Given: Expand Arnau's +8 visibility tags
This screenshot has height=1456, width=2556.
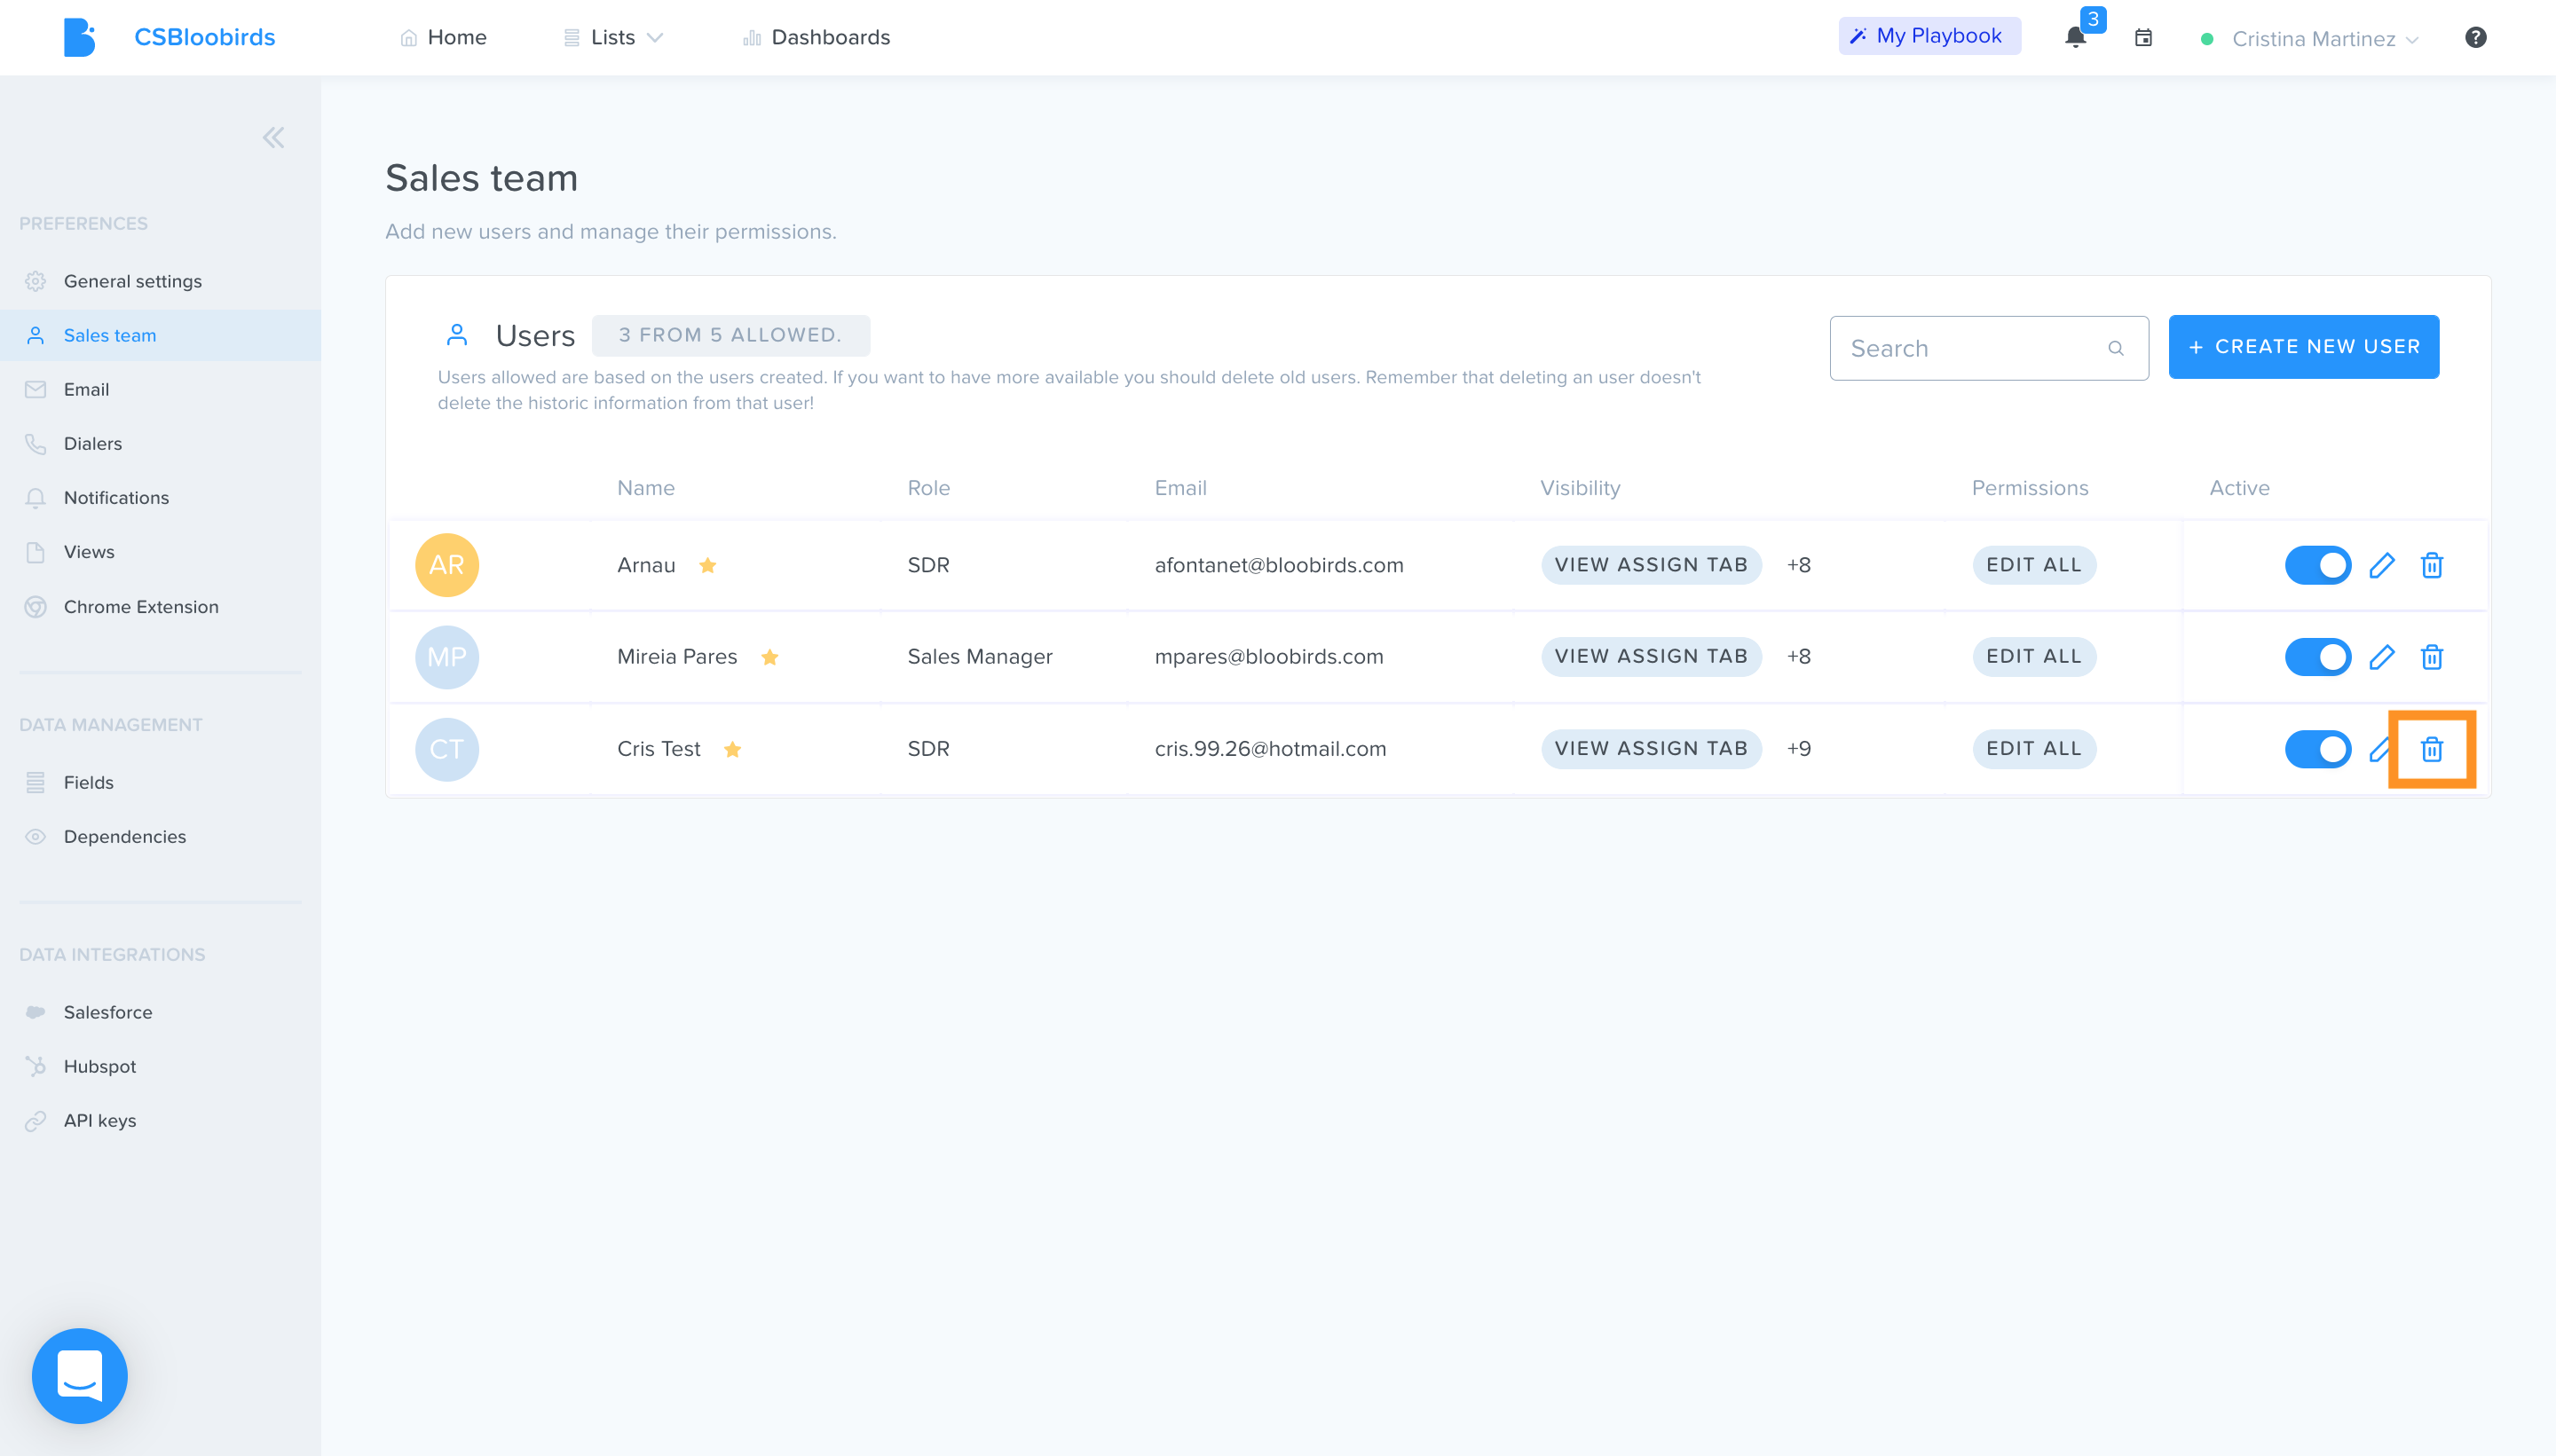Looking at the screenshot, I should click(x=1799, y=565).
